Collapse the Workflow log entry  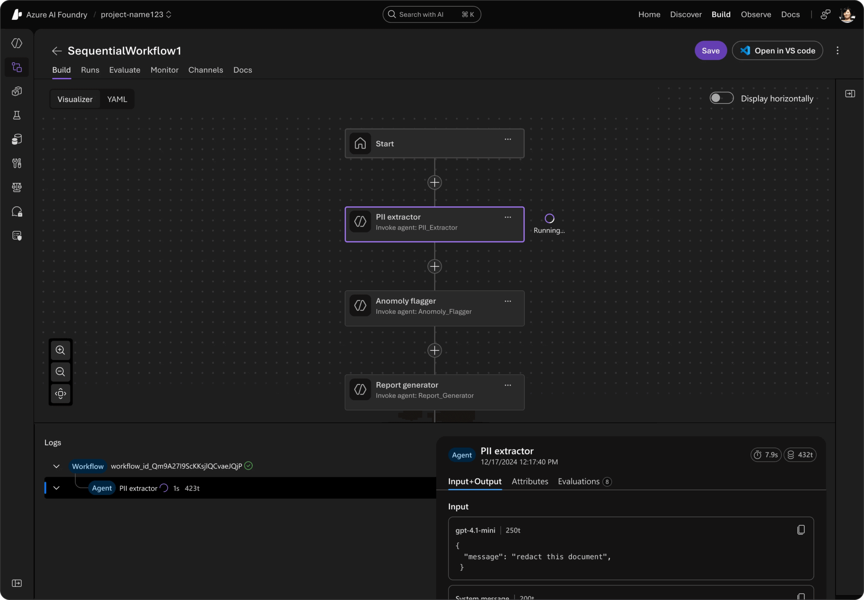(57, 466)
